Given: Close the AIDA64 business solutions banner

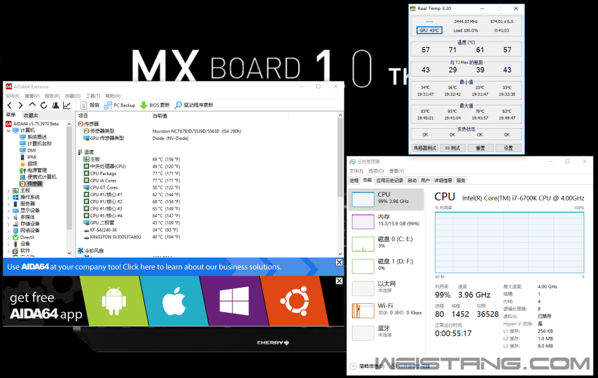Looking at the screenshot, I should pos(339,262).
